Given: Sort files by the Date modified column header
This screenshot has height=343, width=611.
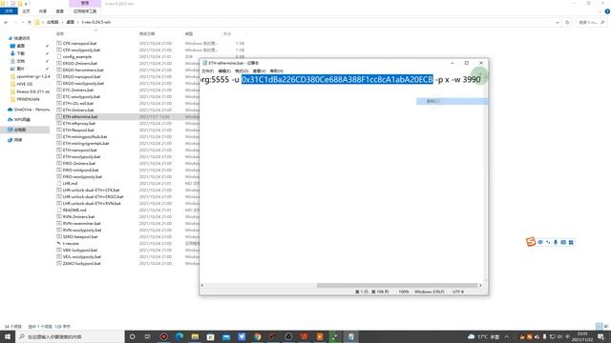Looking at the screenshot, I should point(147,34).
